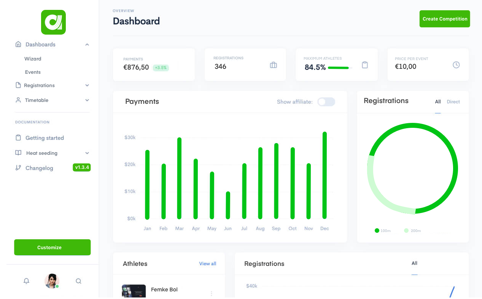This screenshot has width=482, height=299.
Task: View all Athletes
Action: coord(207,264)
